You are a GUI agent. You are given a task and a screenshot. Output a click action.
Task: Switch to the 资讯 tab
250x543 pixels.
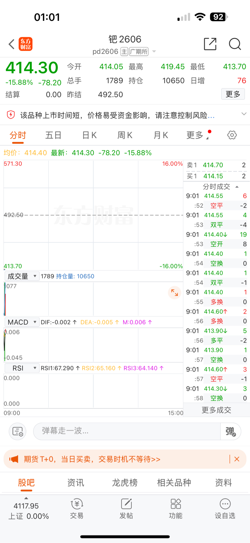coord(76,483)
